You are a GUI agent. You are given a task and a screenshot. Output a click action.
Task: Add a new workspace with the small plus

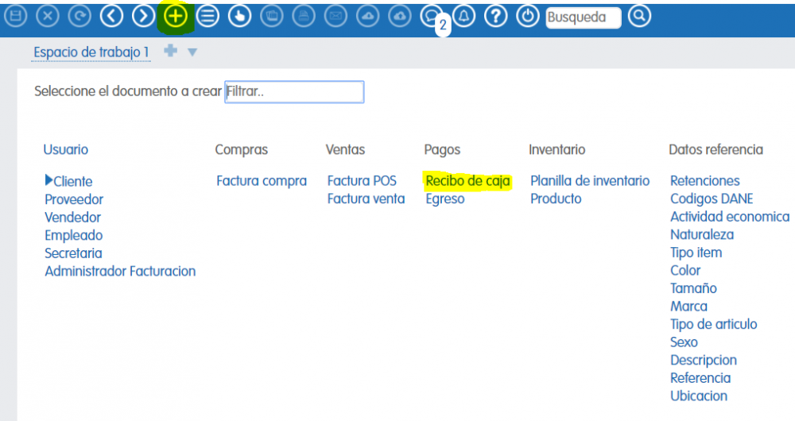(171, 51)
